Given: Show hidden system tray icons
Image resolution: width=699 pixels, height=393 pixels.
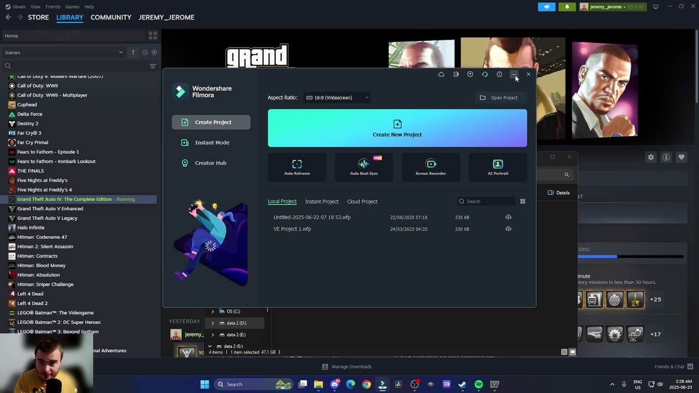Looking at the screenshot, I should [612, 384].
